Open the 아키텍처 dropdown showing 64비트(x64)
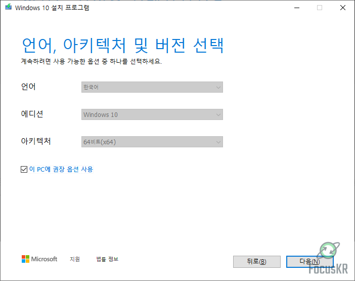Screen dimensions: 355x281 click(x=152, y=142)
